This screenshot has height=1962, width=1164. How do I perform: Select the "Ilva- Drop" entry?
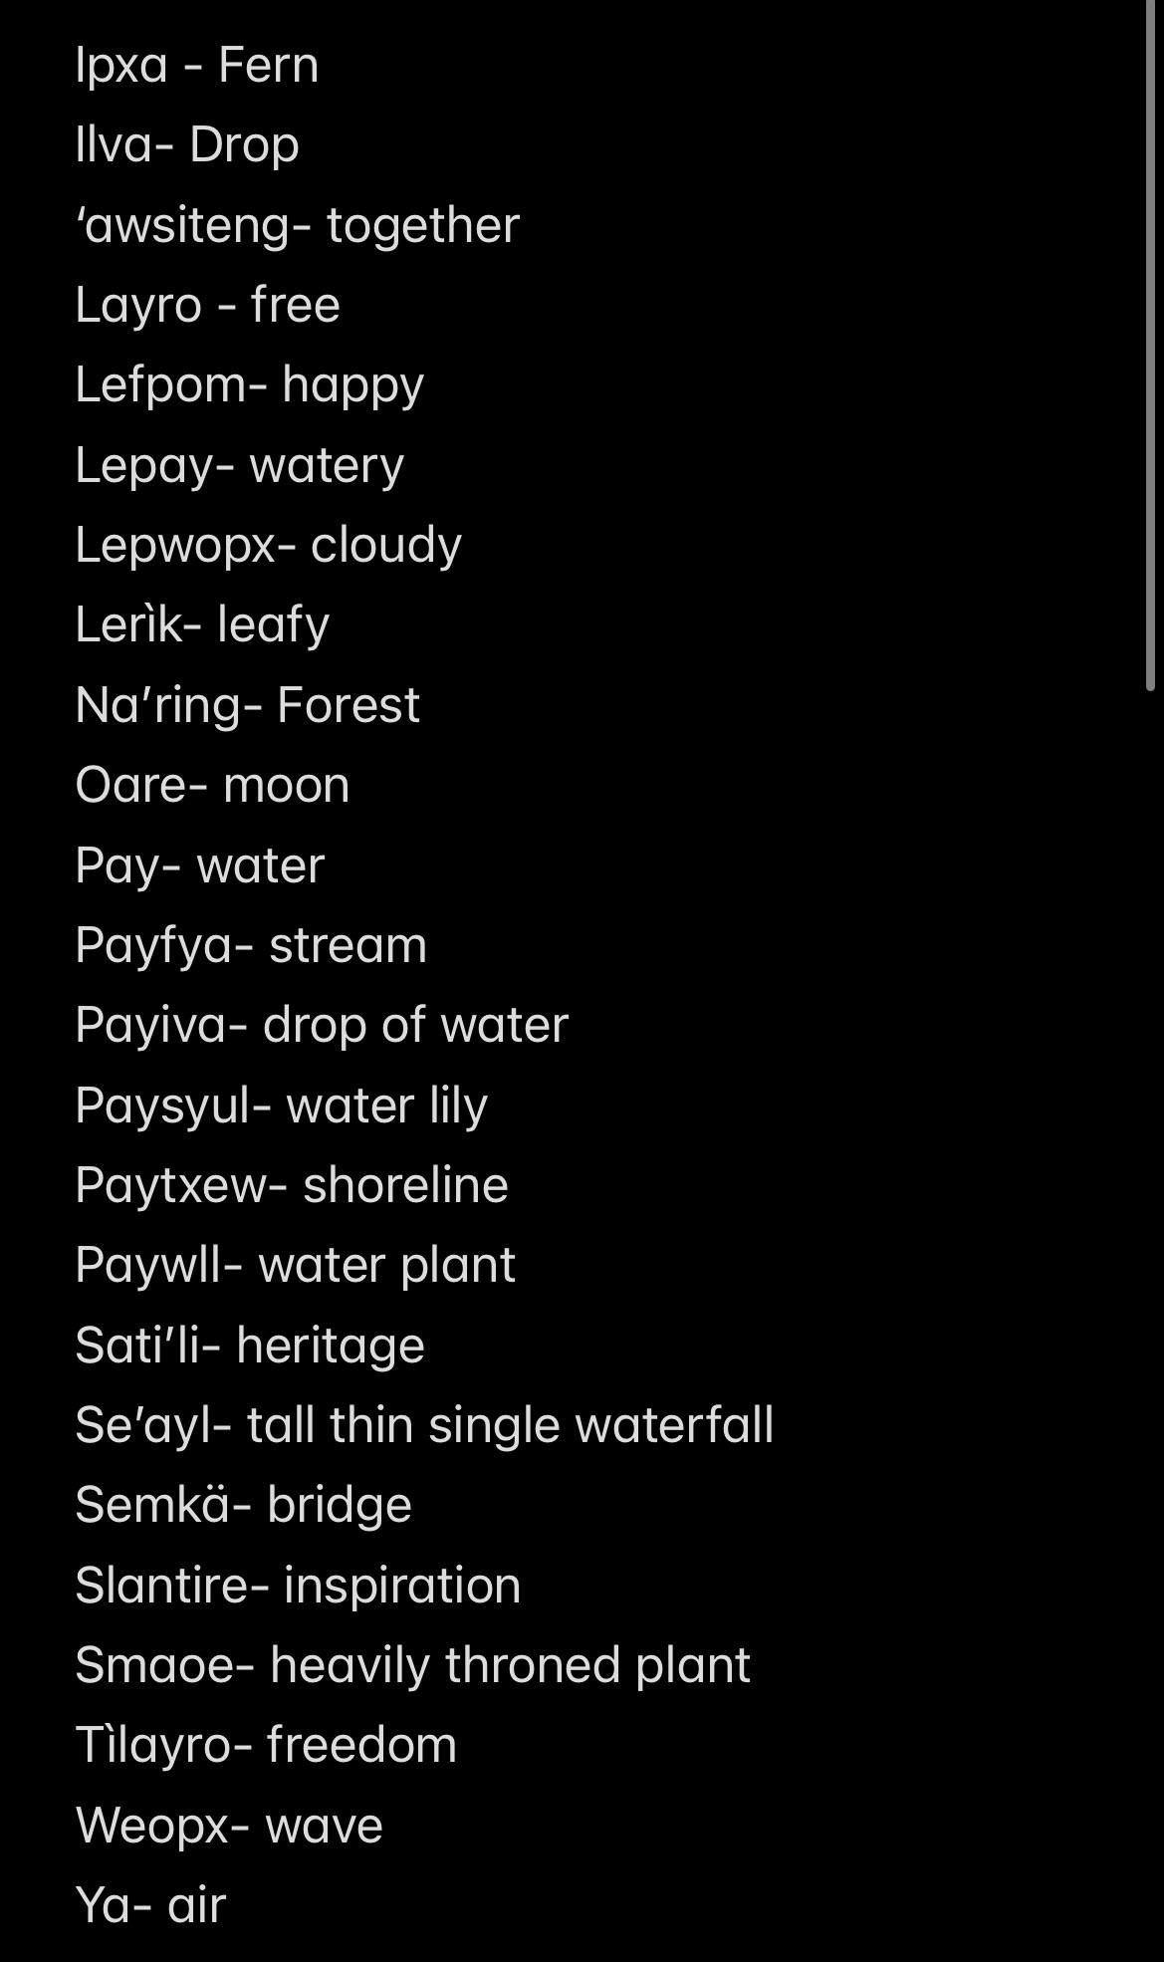pyautogui.click(x=187, y=145)
